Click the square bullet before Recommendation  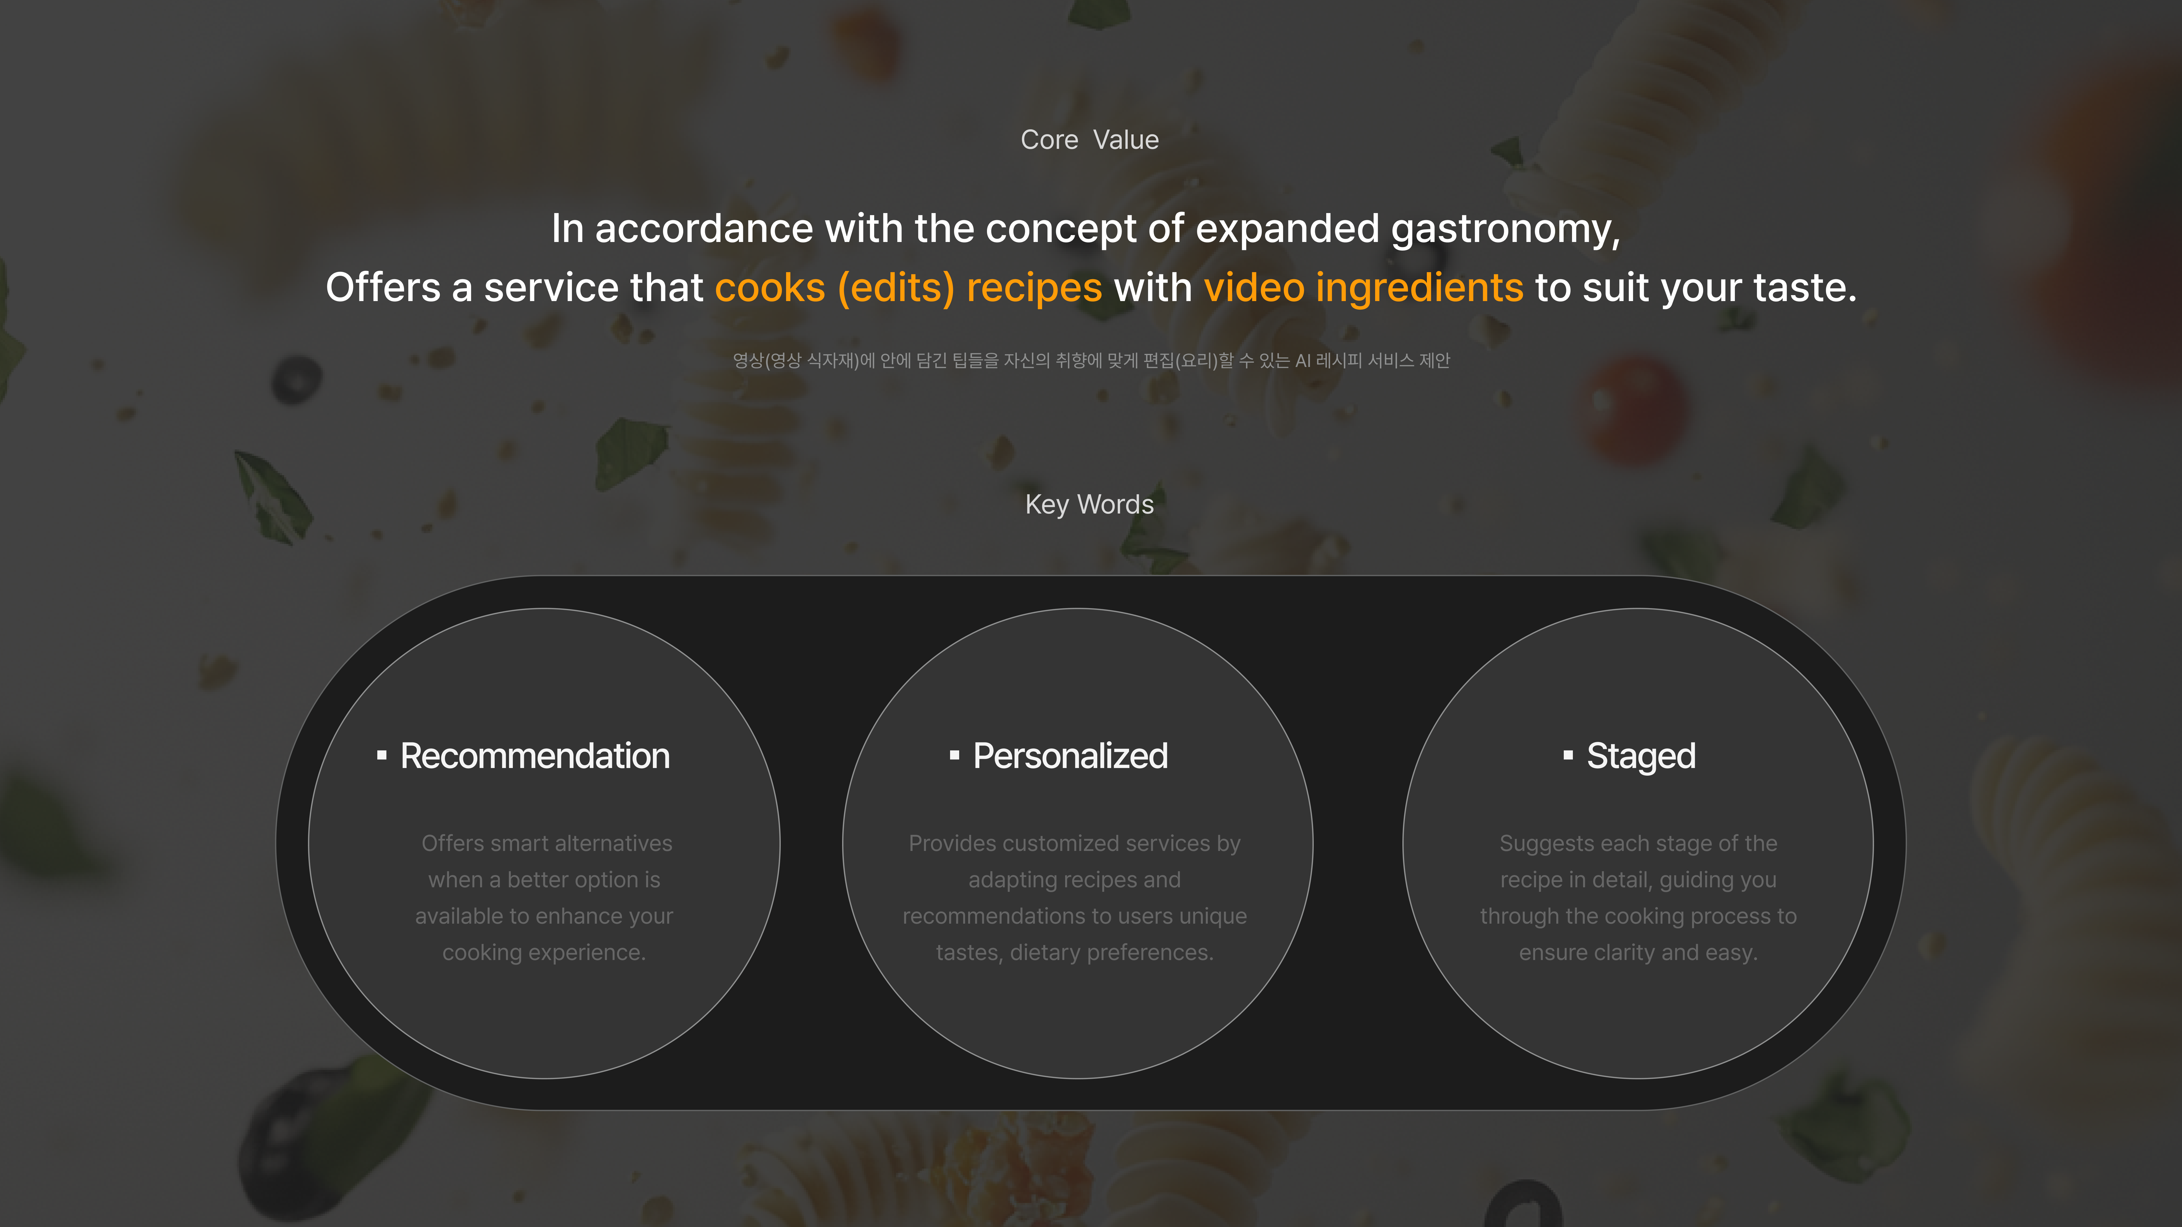[382, 755]
